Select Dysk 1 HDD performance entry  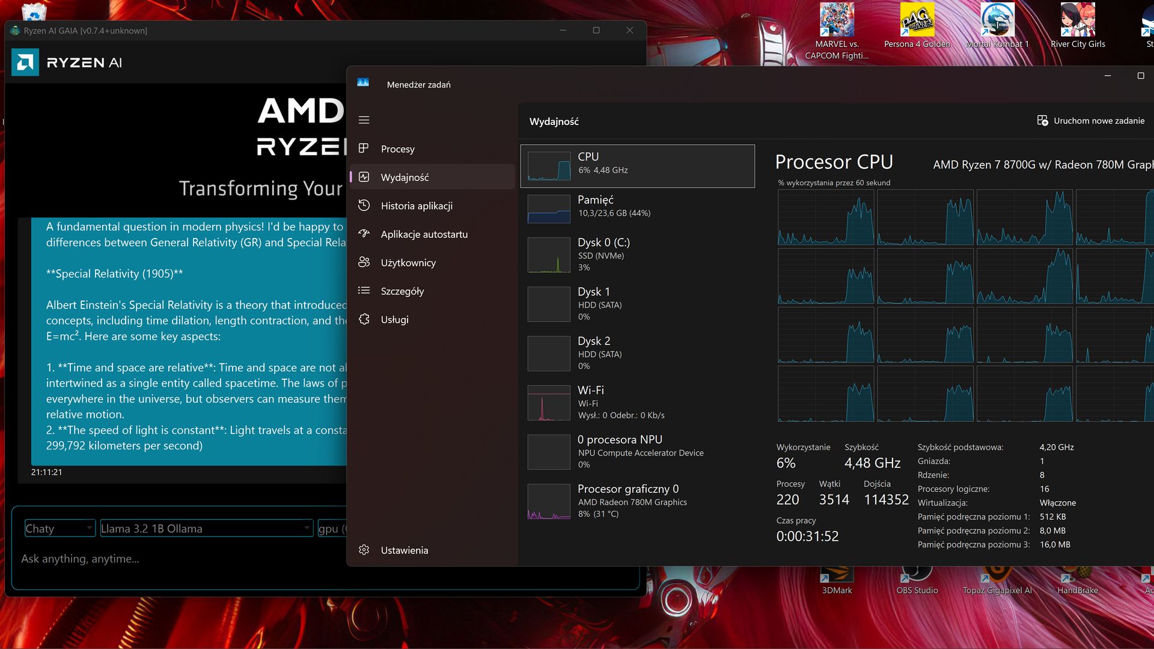637,303
